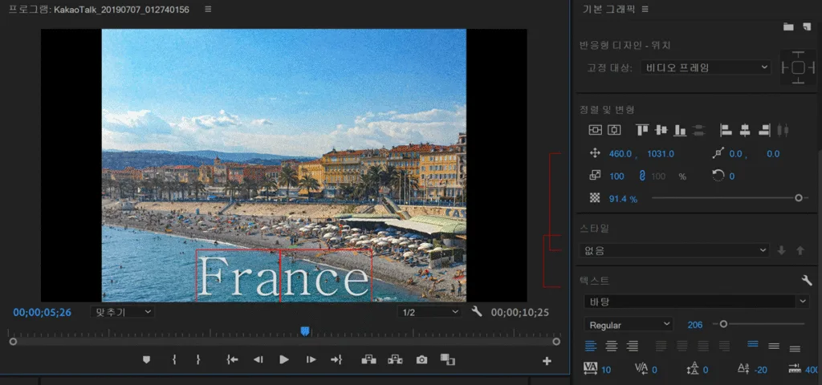
Task: Play the sequence in Program monitor
Action: pyautogui.click(x=284, y=359)
